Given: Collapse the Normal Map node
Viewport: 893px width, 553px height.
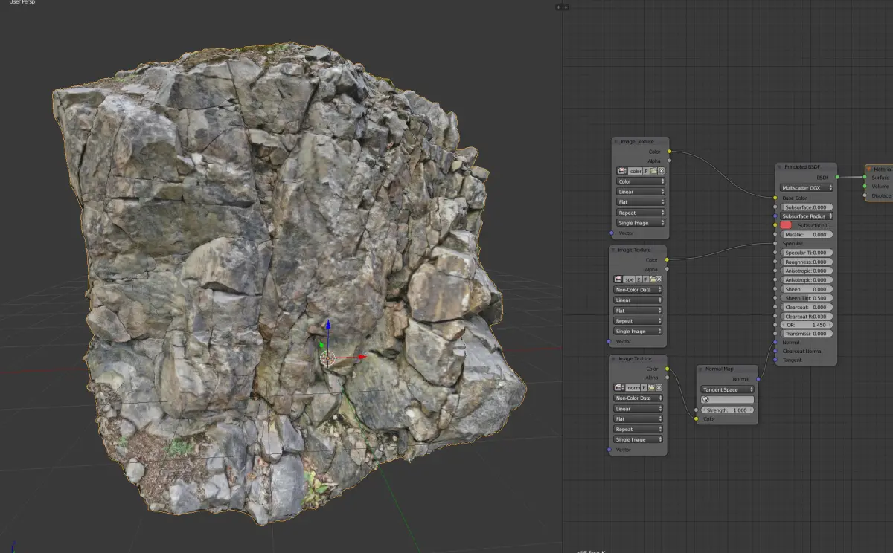Looking at the screenshot, I should tap(700, 369).
